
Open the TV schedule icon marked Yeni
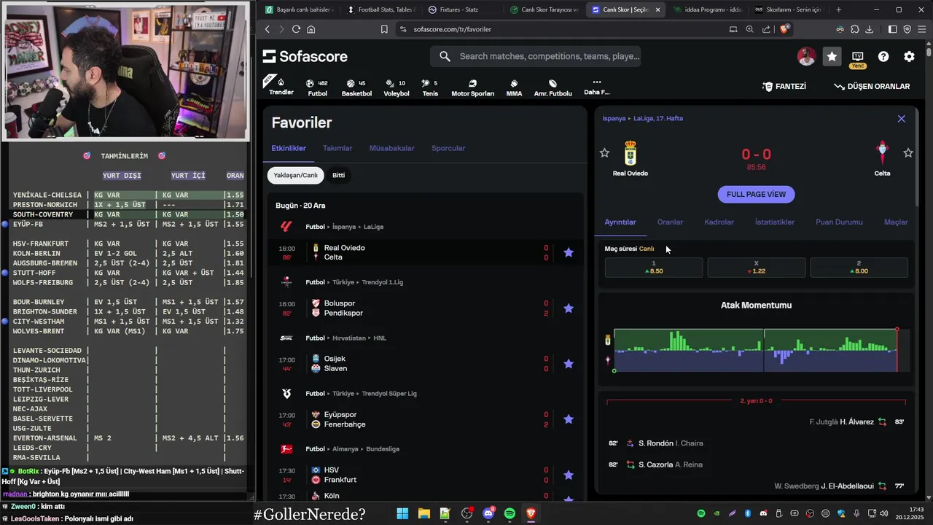click(857, 57)
